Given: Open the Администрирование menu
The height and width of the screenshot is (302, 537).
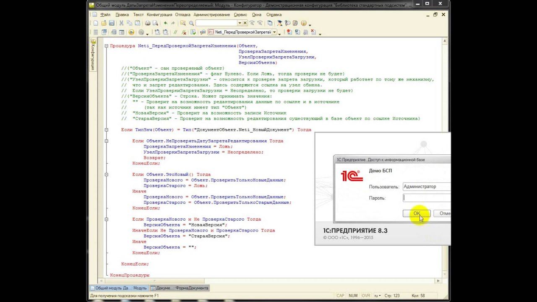Looking at the screenshot, I should 211,15.
